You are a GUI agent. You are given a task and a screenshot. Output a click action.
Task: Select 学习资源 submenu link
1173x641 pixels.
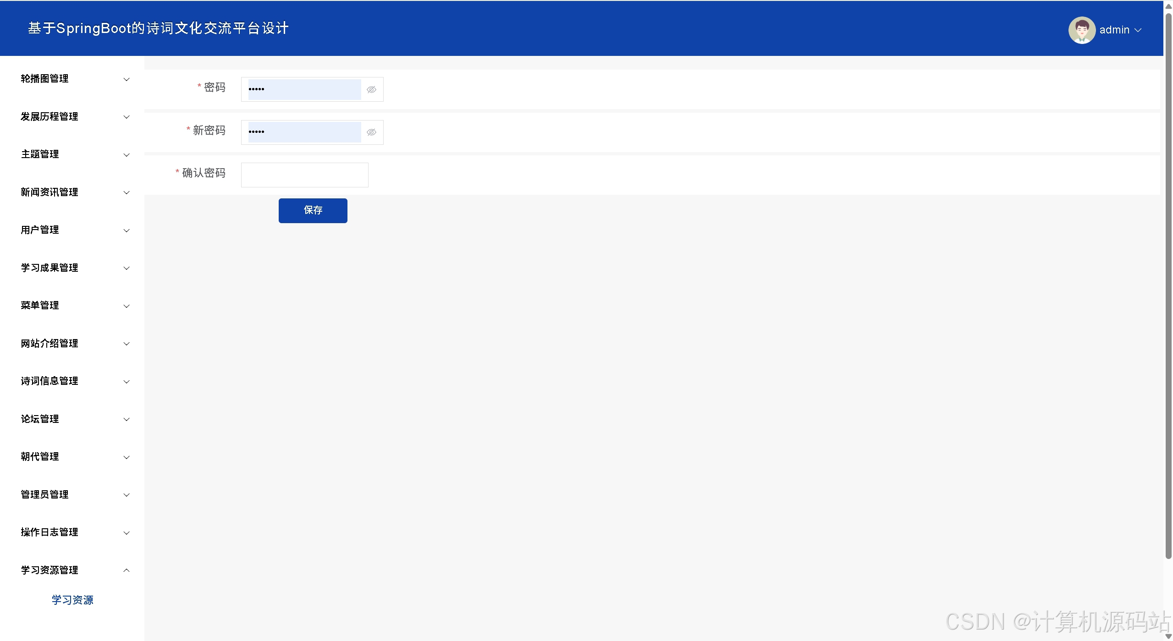pyautogui.click(x=72, y=600)
